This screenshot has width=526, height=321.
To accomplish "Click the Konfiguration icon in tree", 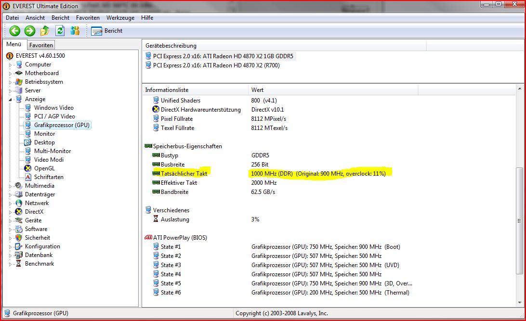I will (x=19, y=246).
